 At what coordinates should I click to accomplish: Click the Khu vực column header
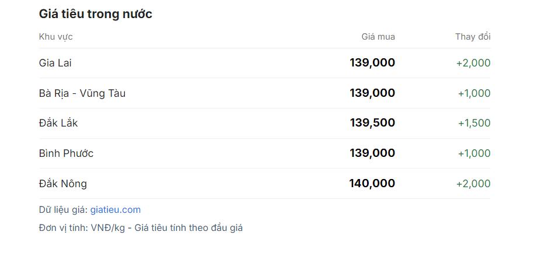(56, 37)
